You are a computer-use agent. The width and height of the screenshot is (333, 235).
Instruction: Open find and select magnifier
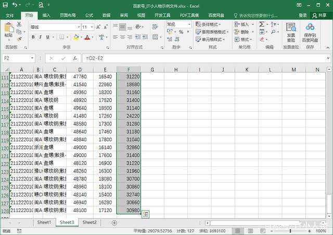(274, 32)
